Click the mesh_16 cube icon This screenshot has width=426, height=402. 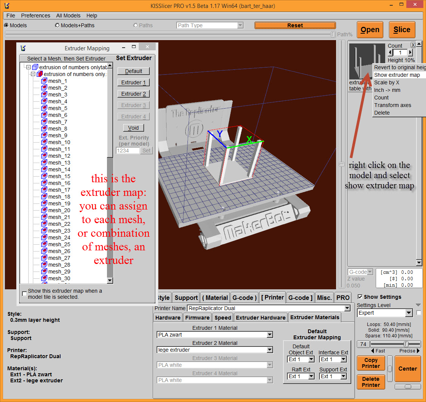click(x=44, y=183)
